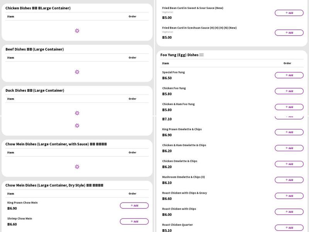The image size is (309, 232).
Task: Add King Prawn Omelette & Chips
Action: point(289,132)
